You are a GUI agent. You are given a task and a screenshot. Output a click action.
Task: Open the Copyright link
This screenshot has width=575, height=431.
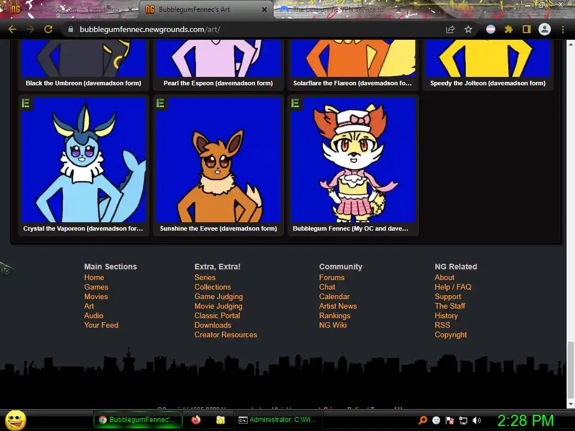pyautogui.click(x=451, y=334)
